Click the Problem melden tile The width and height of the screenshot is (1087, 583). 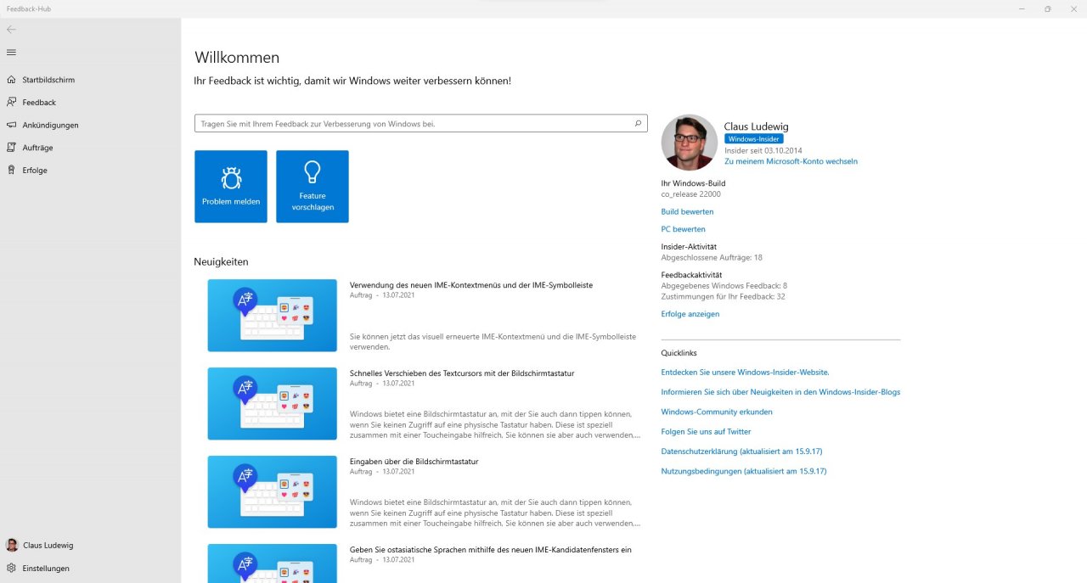[231, 187]
